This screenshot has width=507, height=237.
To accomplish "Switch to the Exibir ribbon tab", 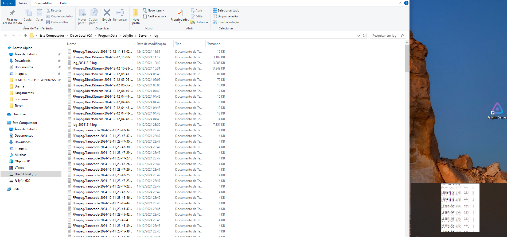I will coord(64,3).
